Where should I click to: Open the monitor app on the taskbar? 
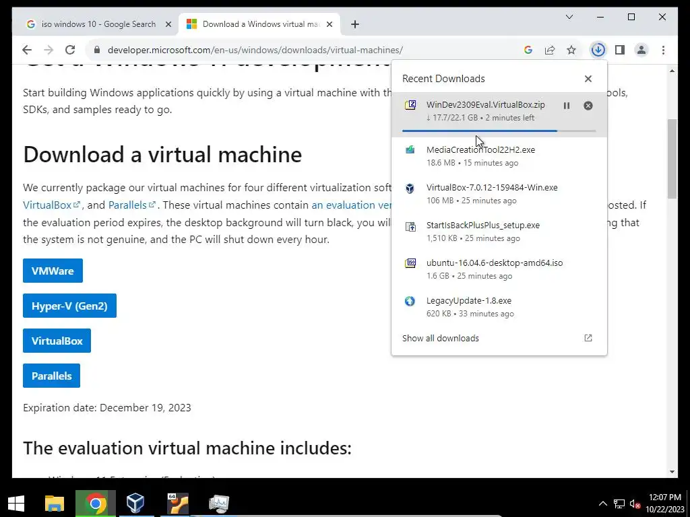[x=219, y=504]
